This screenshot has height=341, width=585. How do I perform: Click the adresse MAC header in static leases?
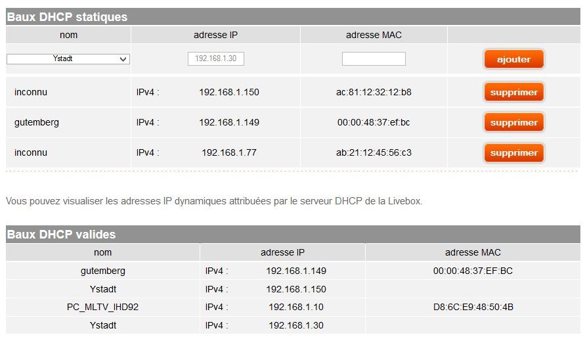pyautogui.click(x=374, y=35)
